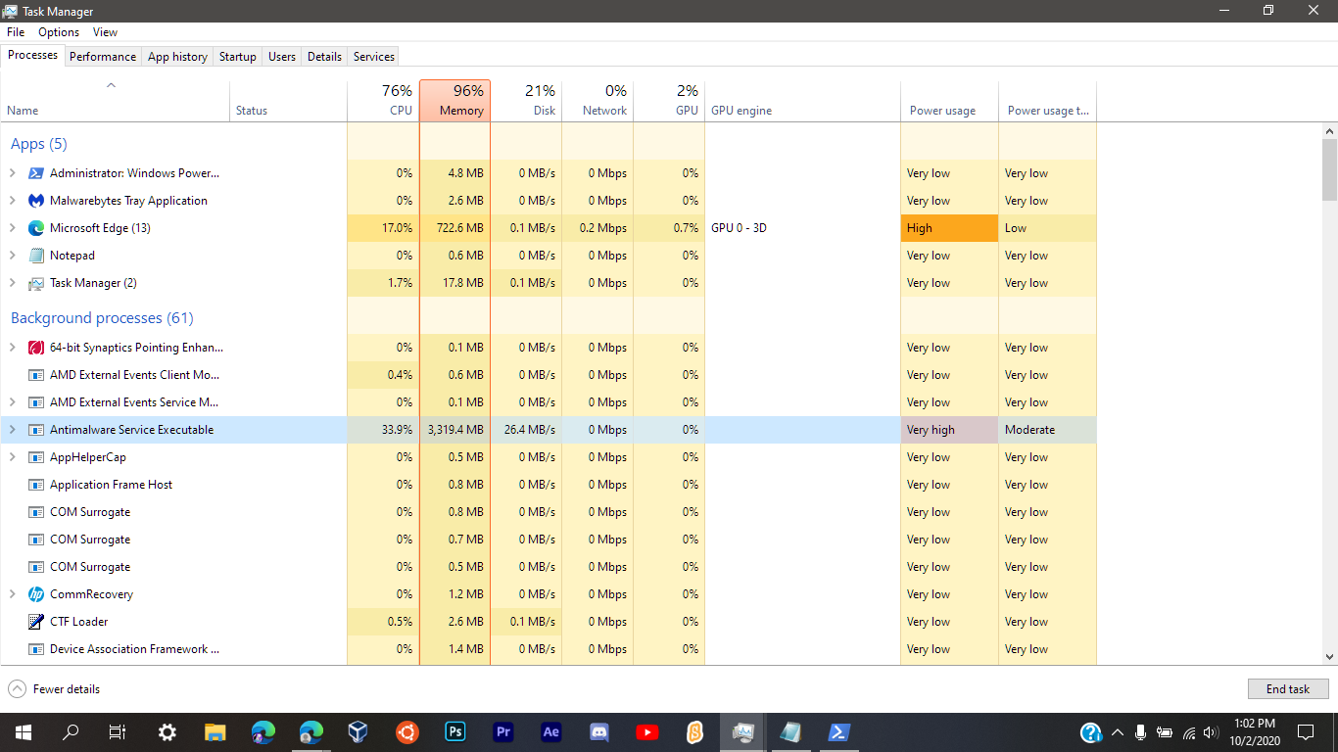Open After Effects from the taskbar
Screen dimensions: 1338x752
(551, 731)
